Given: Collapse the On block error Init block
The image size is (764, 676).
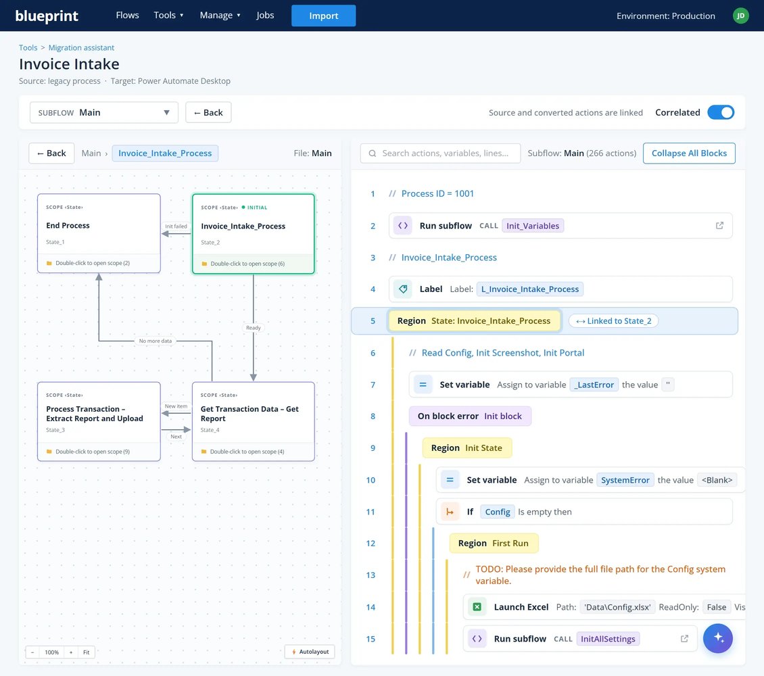Looking at the screenshot, I should (x=470, y=416).
